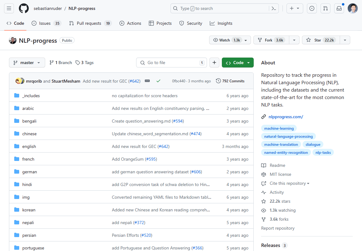Screen dimensions: 362x251
Task: Expand the master branch selector
Action: point(27,63)
